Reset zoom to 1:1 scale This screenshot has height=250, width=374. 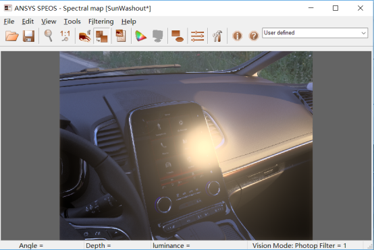65,36
